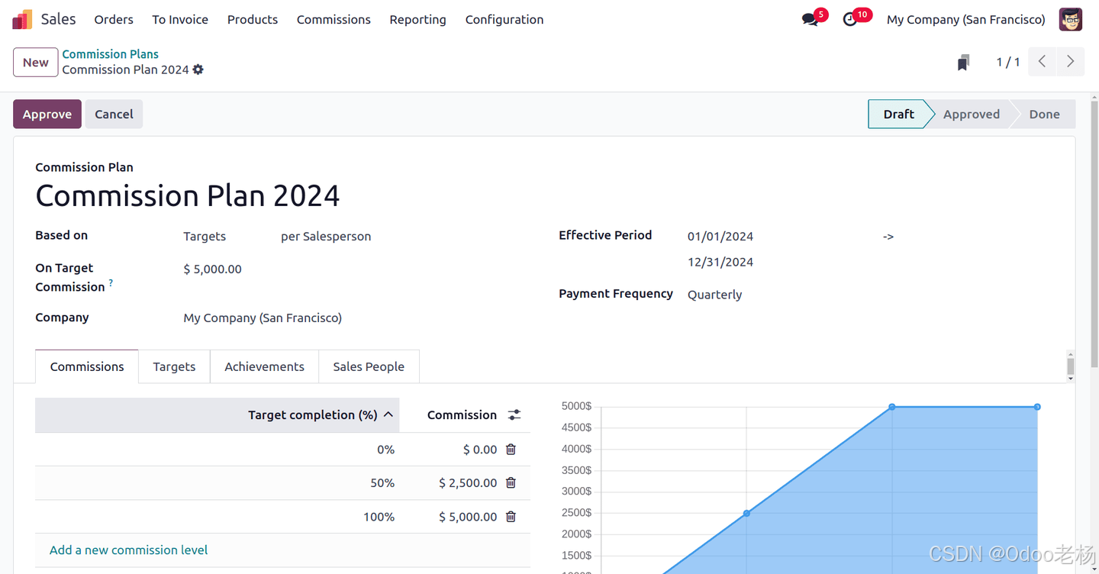
Task: Delete the 100% commission level
Action: click(511, 517)
